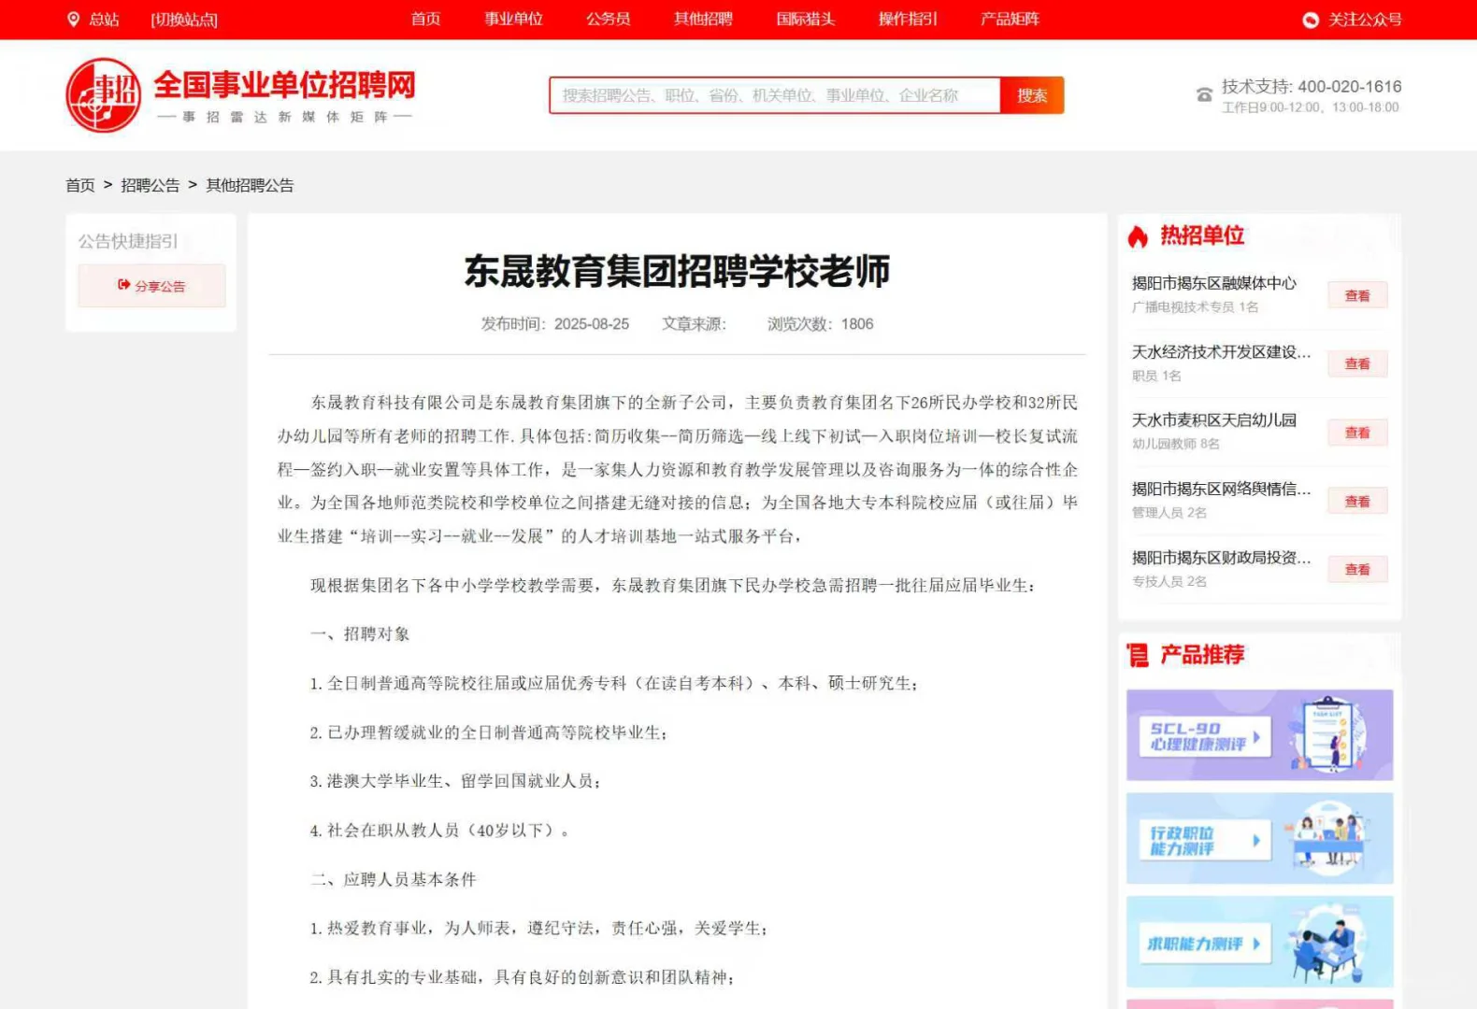Click the 关注公众号 icon in top bar
The height and width of the screenshot is (1009, 1477).
pos(1311,20)
